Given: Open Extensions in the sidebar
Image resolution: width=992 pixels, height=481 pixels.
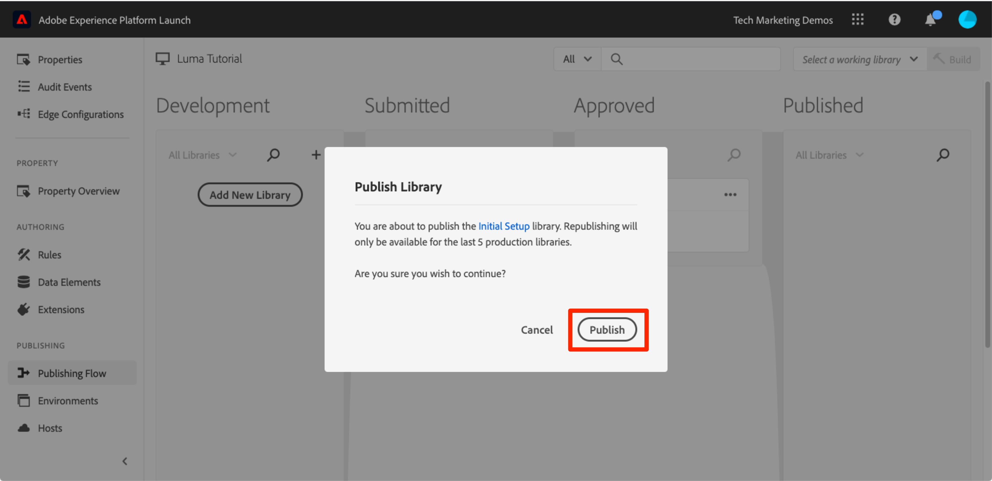Looking at the screenshot, I should pos(61,309).
